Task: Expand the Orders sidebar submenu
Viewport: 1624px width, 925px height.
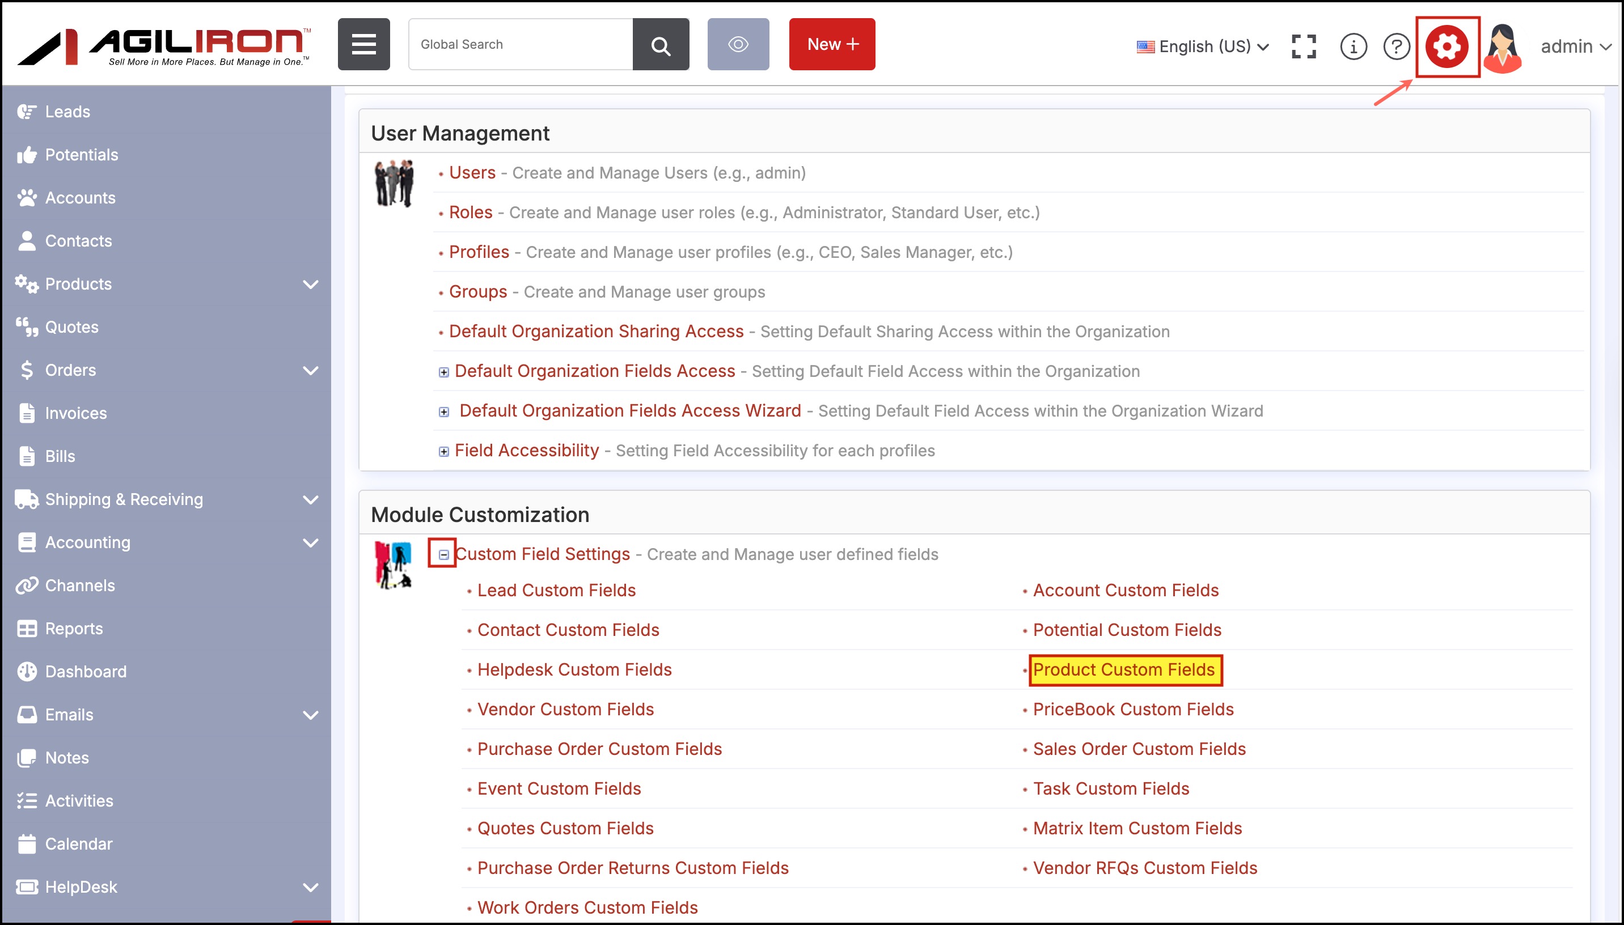Action: pos(311,370)
